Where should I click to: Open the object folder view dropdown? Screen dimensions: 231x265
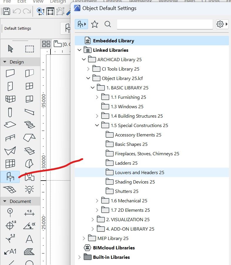pos(81,24)
